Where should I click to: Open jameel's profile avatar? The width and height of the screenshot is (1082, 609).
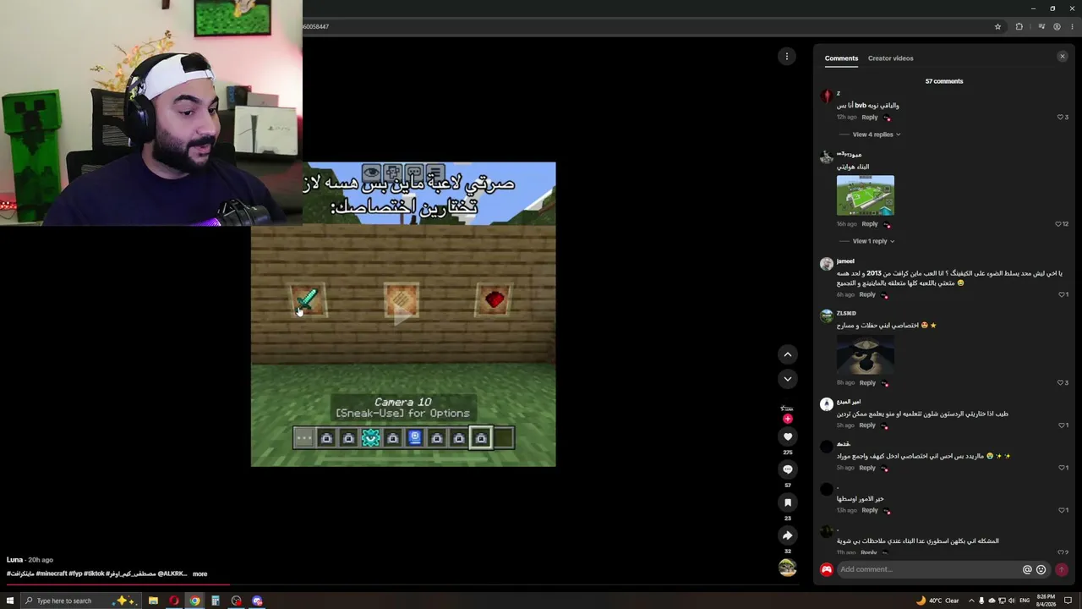pos(827,264)
